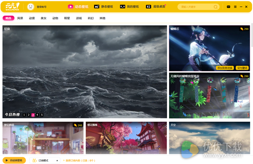
Task: Switch to hot list slide 1
Action: (x=24, y=115)
